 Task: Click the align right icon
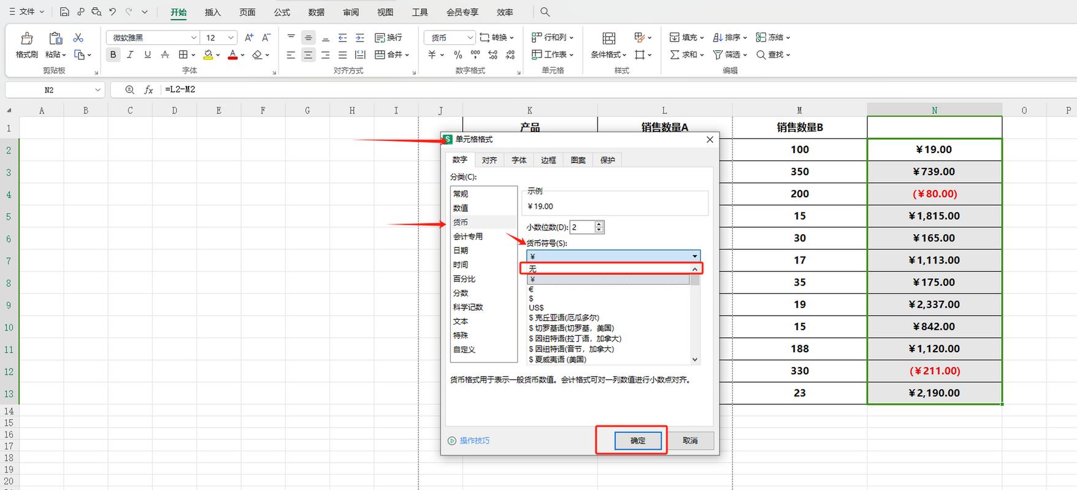pyautogui.click(x=326, y=55)
